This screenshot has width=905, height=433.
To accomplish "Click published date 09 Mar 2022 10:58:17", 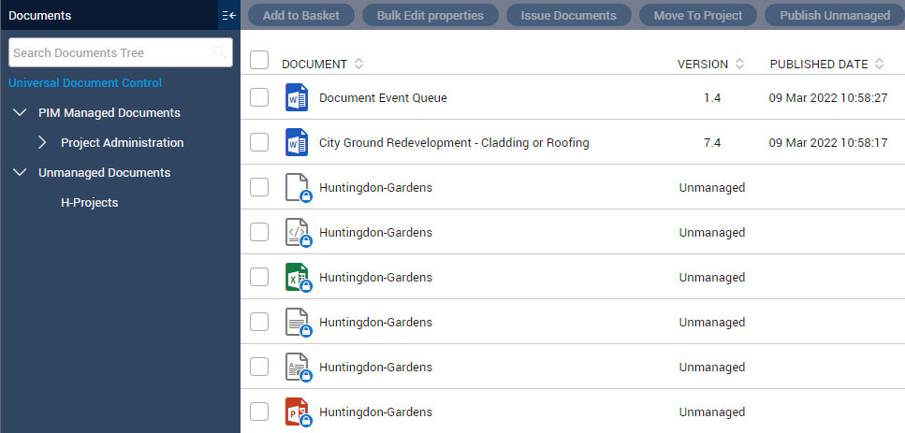I will (828, 143).
